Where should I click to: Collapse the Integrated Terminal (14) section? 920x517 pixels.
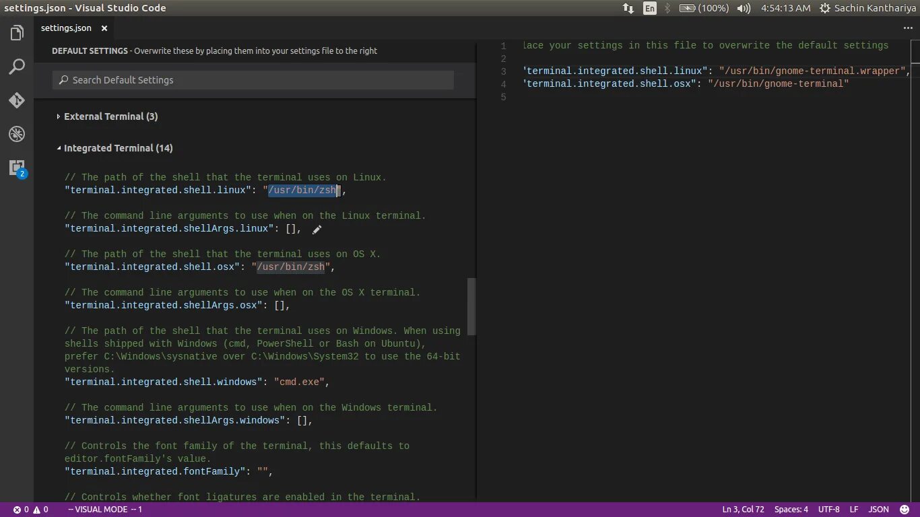(x=115, y=148)
